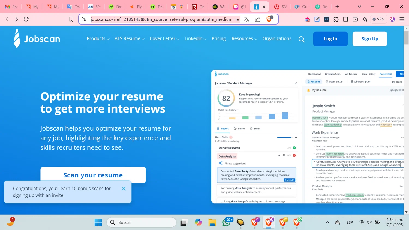
Task: Open Copilot from the taskbar
Action: click(x=198, y=222)
